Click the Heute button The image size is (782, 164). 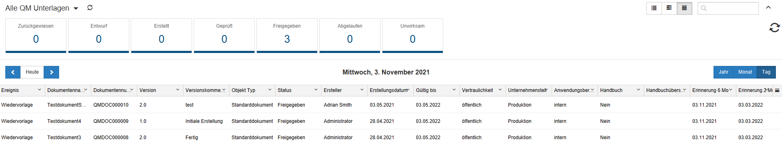coord(32,72)
